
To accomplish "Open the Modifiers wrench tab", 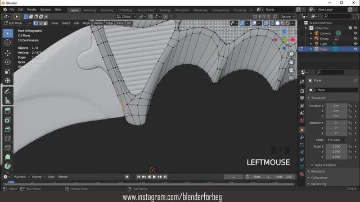I will [302, 137].
